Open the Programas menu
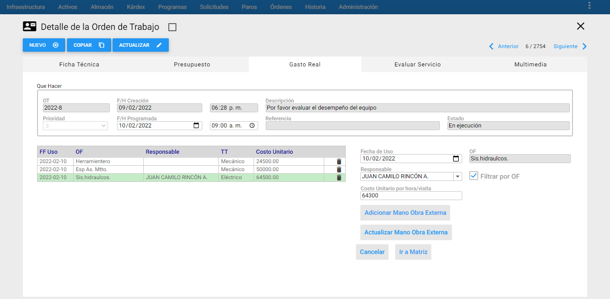The width and height of the screenshot is (610, 299). (x=172, y=7)
